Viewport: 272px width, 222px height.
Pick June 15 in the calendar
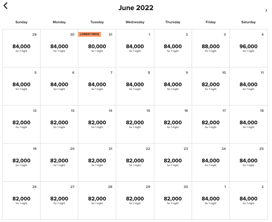click(135, 124)
